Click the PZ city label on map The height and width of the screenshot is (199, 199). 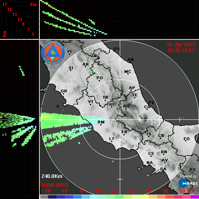coord(192,170)
